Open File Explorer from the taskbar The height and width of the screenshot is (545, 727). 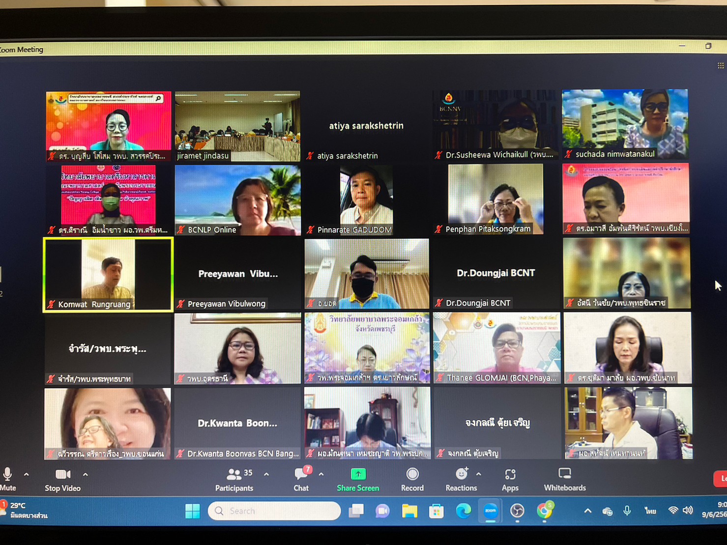409,511
